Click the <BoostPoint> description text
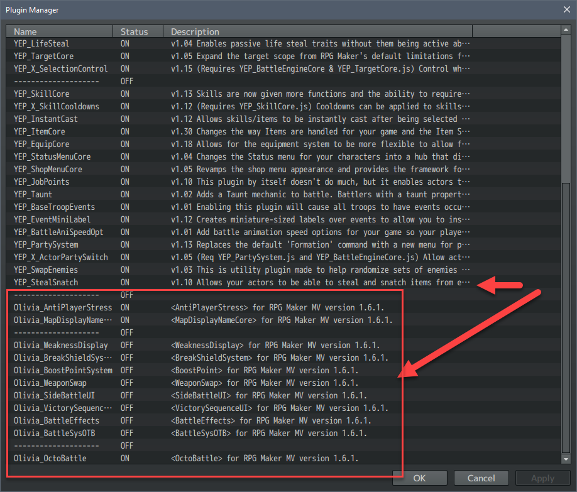 [264, 370]
